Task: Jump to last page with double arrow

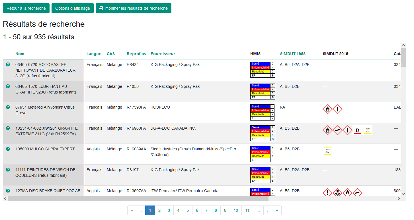Action: click(277, 210)
